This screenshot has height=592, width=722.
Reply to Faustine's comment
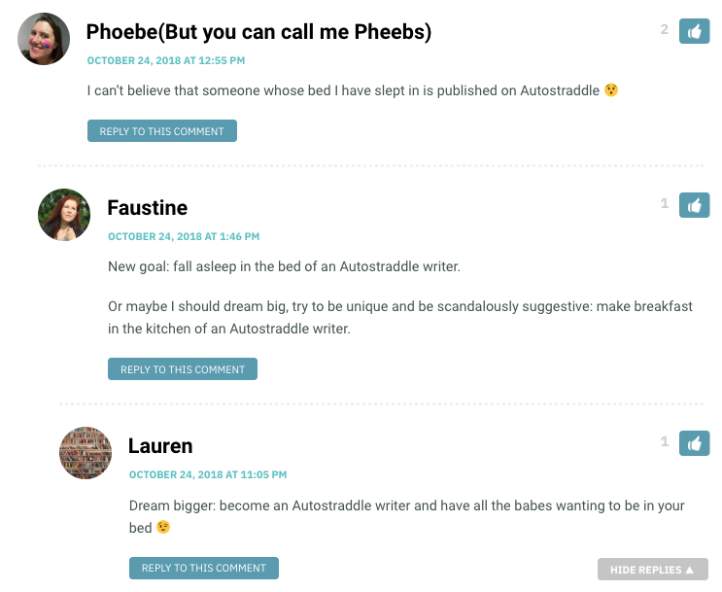click(x=183, y=369)
